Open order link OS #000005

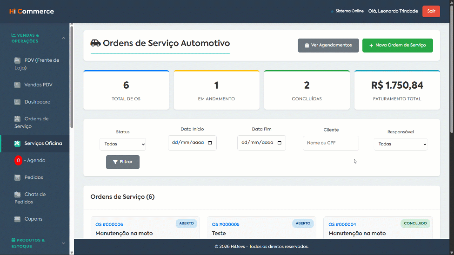226,224
